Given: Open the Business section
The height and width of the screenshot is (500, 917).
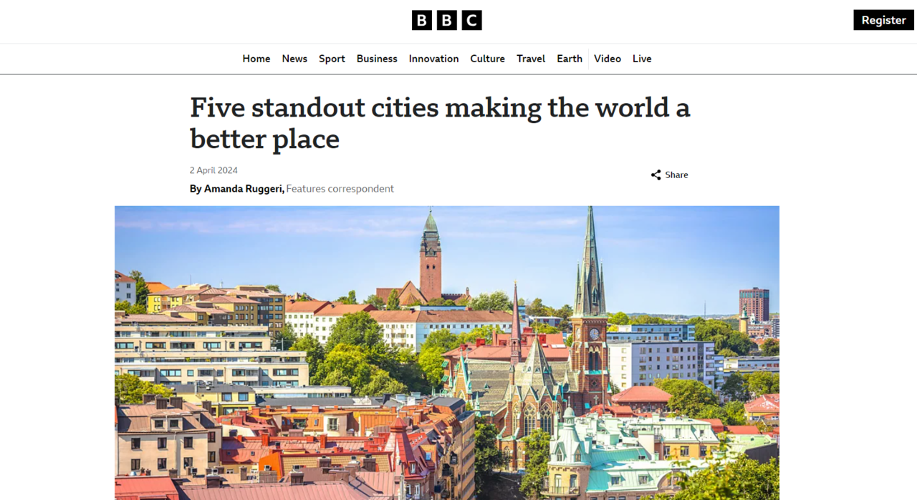Looking at the screenshot, I should click(377, 59).
